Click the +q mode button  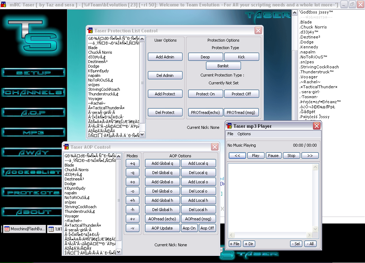pyautogui.click(x=133, y=163)
